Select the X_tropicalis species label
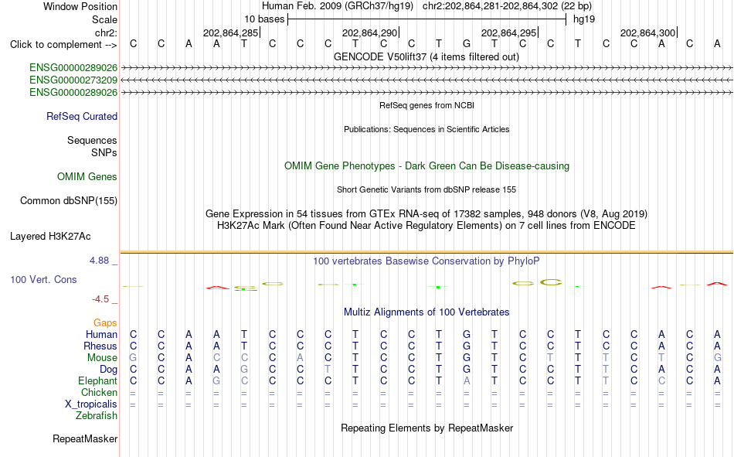The width and height of the screenshot is (734, 457). 91,404
